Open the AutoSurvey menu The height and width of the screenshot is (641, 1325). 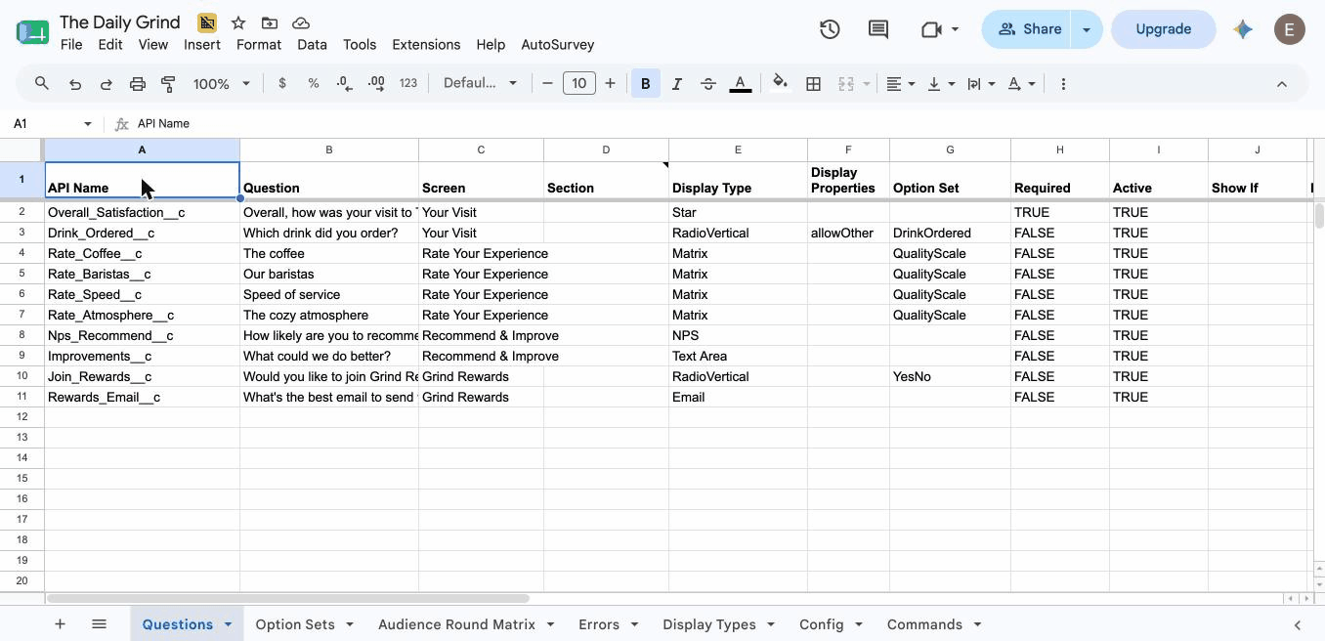[x=558, y=45]
